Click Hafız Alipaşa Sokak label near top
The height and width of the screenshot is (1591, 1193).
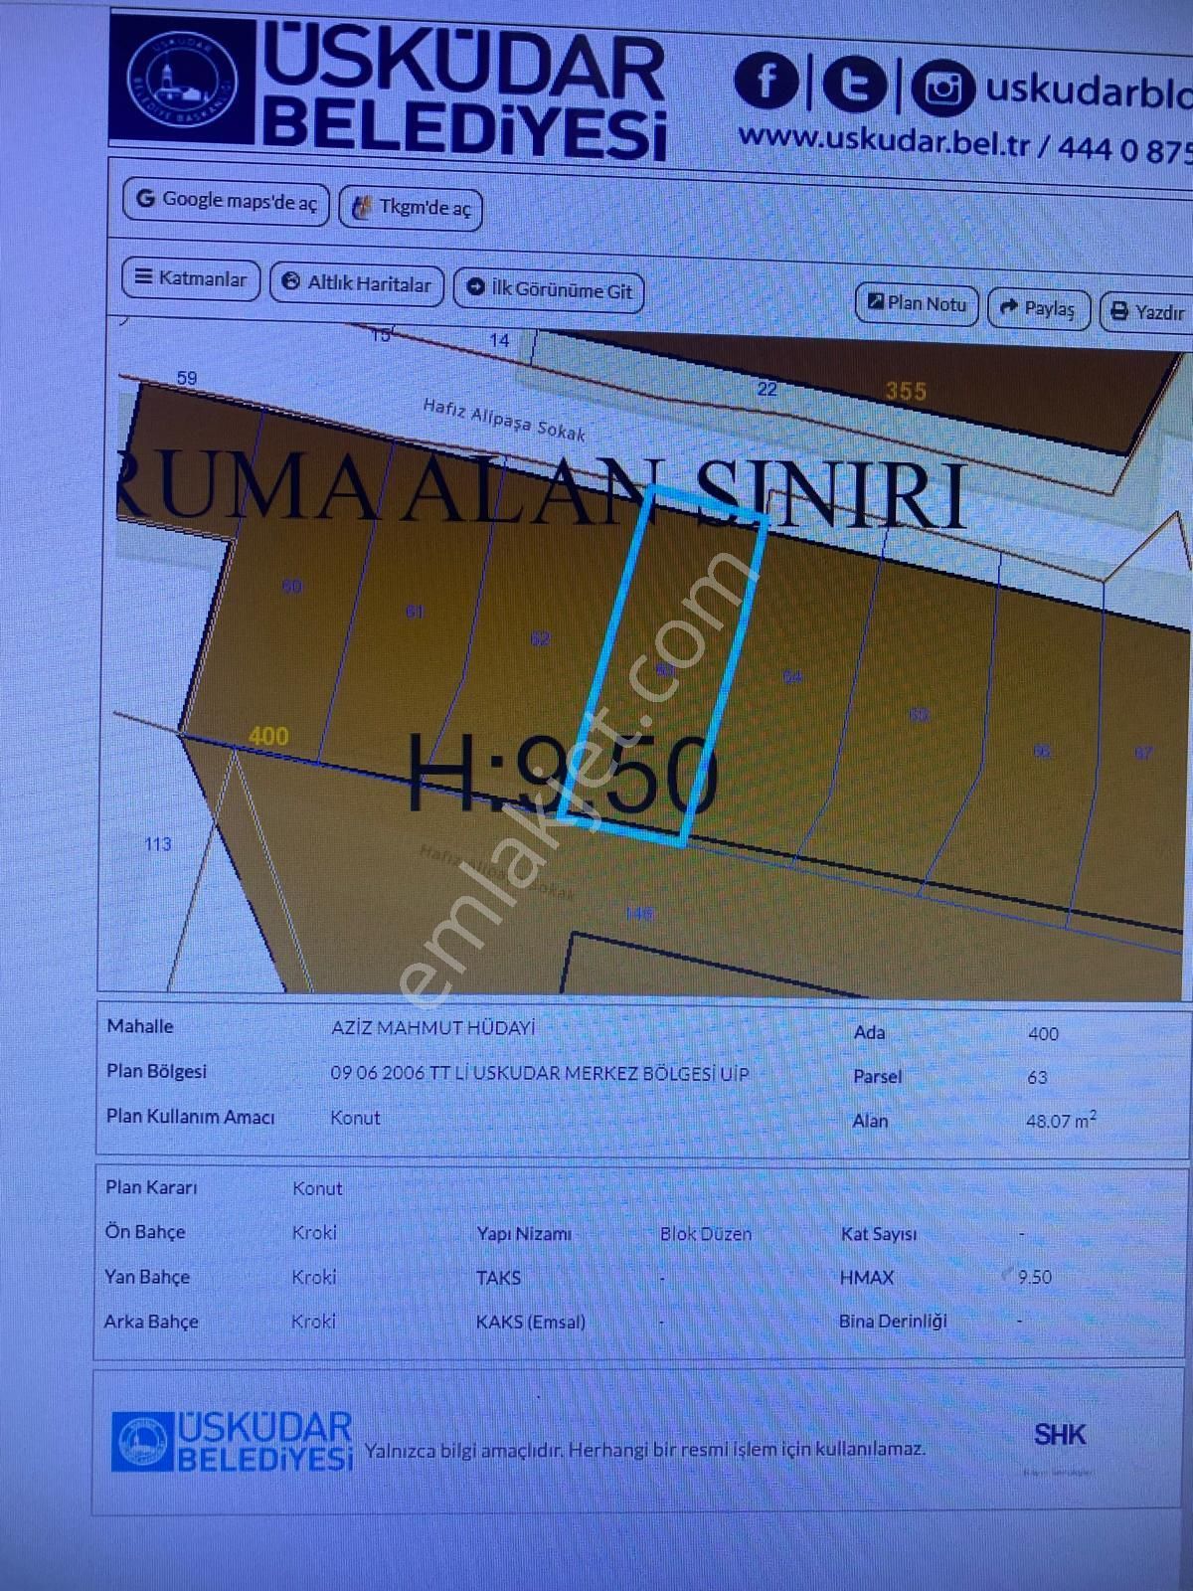(x=504, y=419)
